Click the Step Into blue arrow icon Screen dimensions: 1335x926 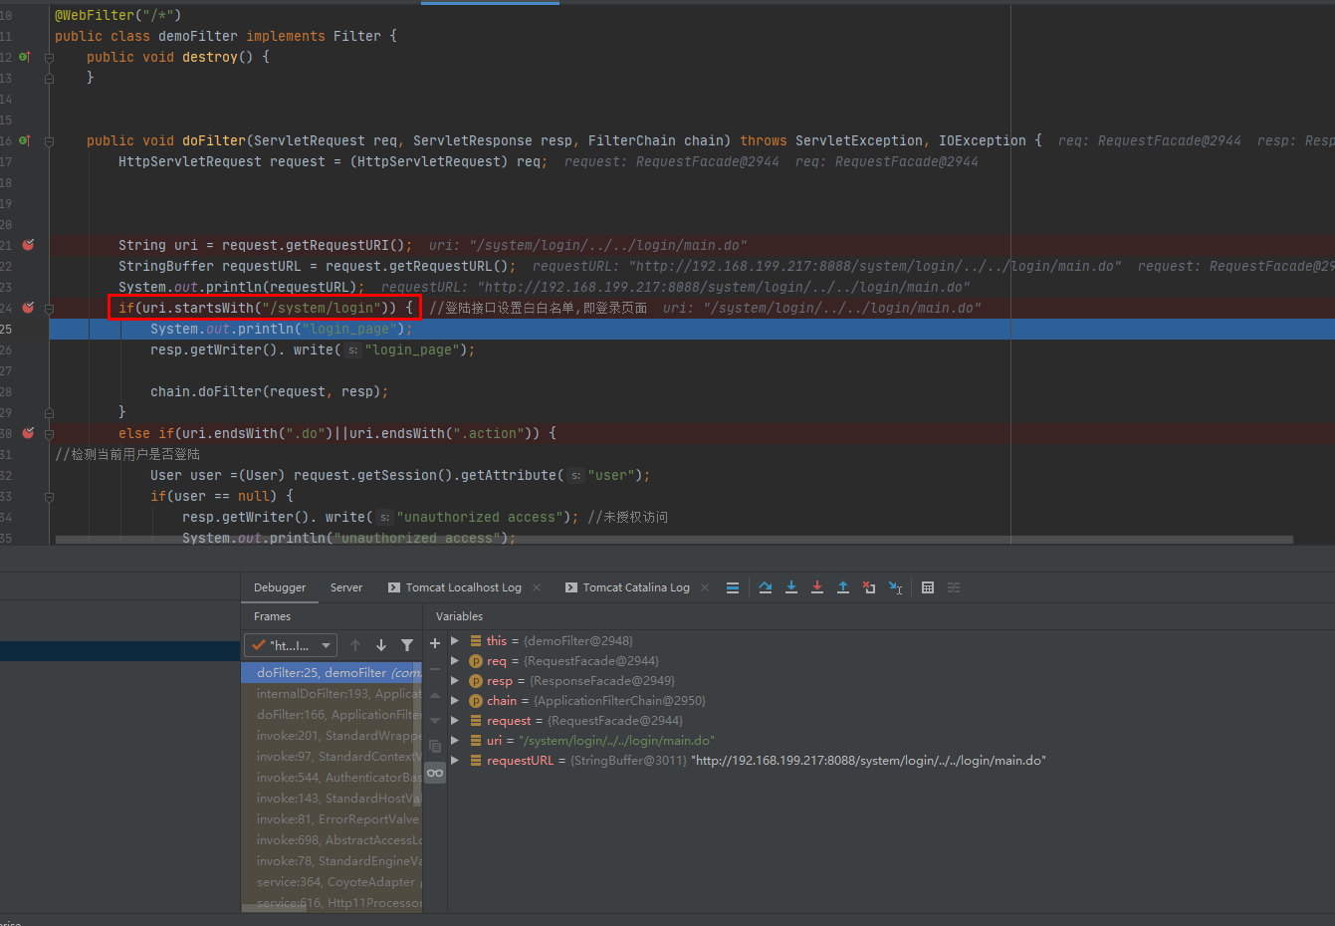point(790,587)
